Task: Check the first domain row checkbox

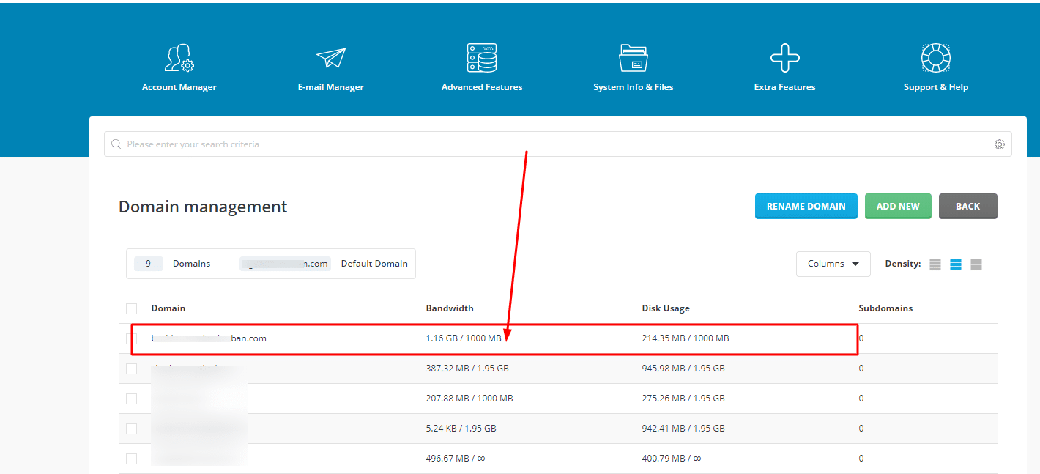Action: point(132,338)
